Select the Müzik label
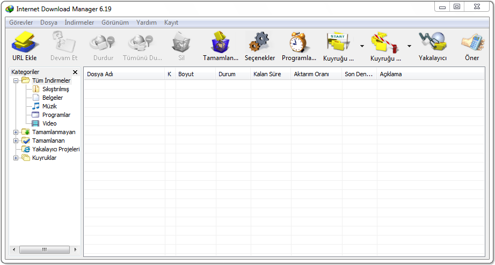The height and width of the screenshot is (265, 495). click(49, 106)
